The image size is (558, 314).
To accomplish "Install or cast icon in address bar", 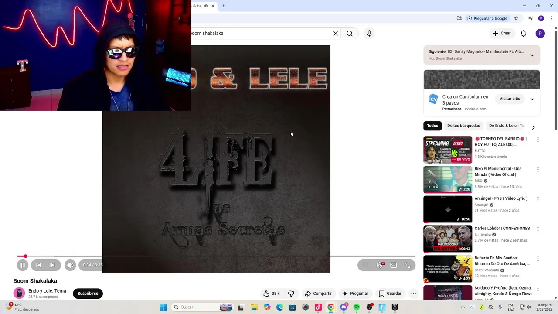I will point(459,18).
